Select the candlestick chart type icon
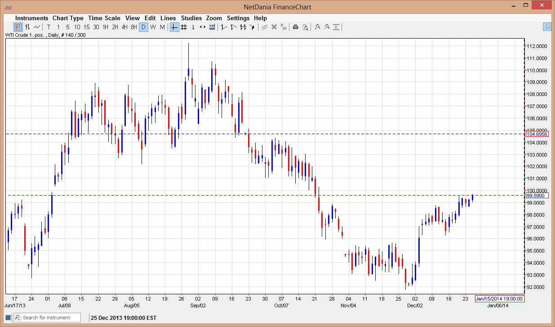The image size is (555, 327). [18, 27]
